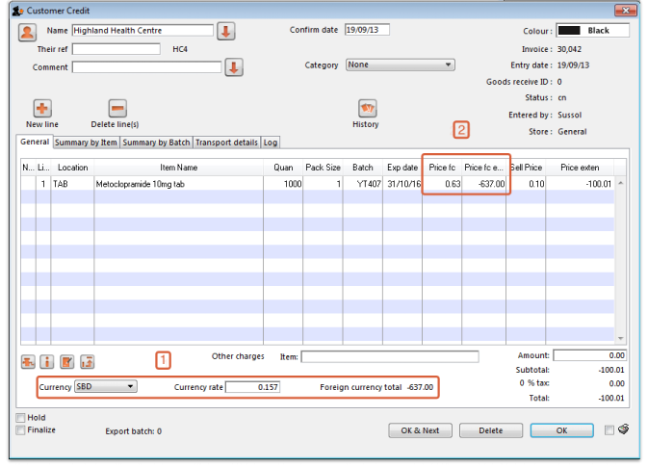Switch to the Summary by Item tab

(86, 143)
